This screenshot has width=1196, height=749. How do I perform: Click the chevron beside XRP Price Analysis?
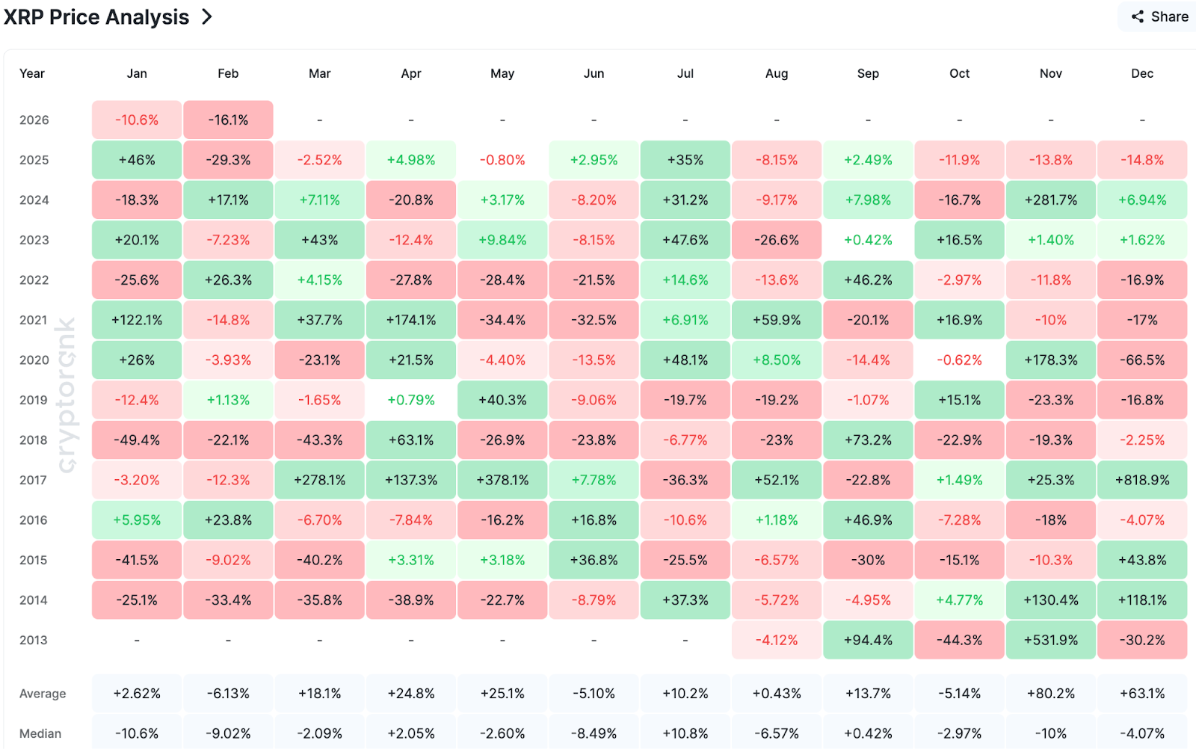coord(207,16)
